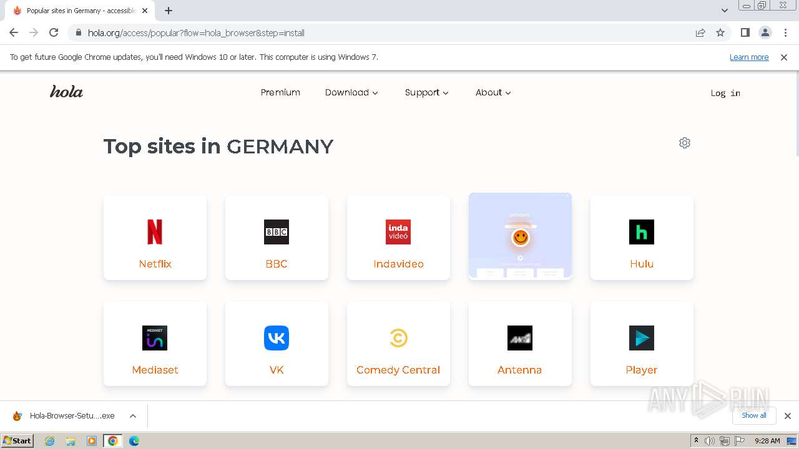799x449 pixels.
Task: Open the Premium page
Action: [280, 92]
